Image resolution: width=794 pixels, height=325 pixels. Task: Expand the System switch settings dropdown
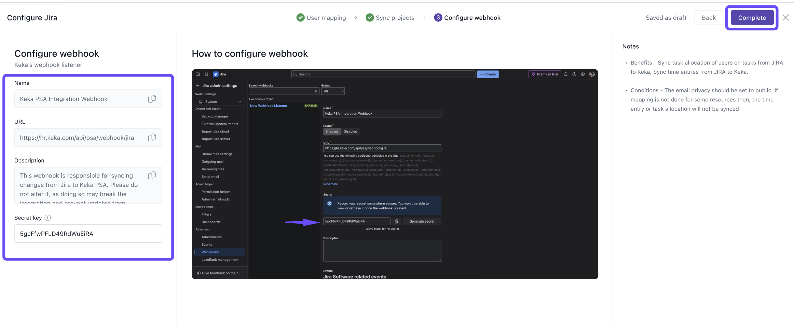(220, 102)
